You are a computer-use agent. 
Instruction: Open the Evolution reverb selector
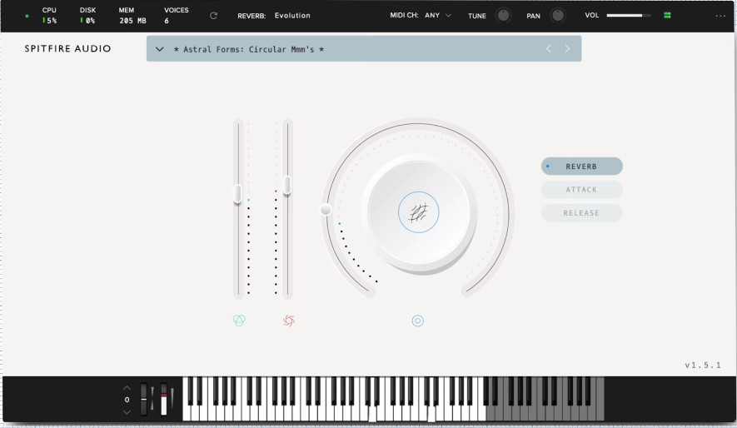pos(292,16)
